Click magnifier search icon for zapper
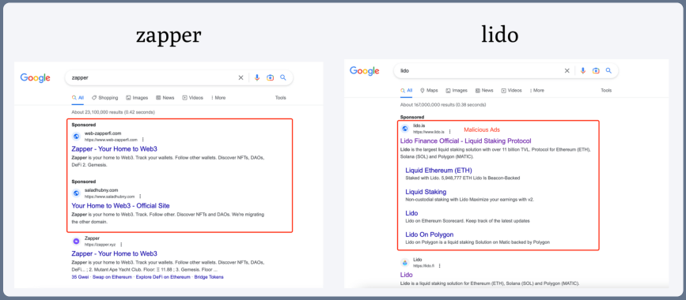Screen dimensions: 686x300 tap(283, 77)
